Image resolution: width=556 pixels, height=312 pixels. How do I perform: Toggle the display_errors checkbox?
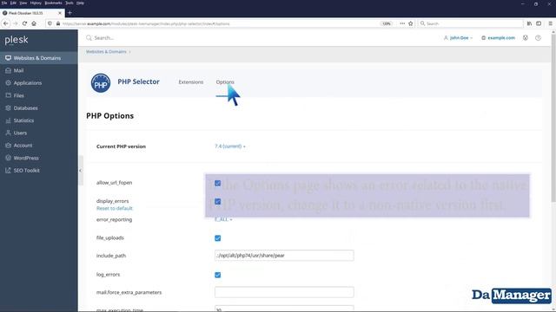click(218, 202)
